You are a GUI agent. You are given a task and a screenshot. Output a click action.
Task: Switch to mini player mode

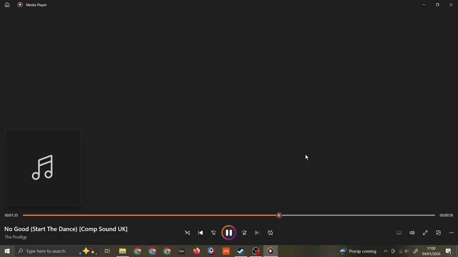(438, 233)
